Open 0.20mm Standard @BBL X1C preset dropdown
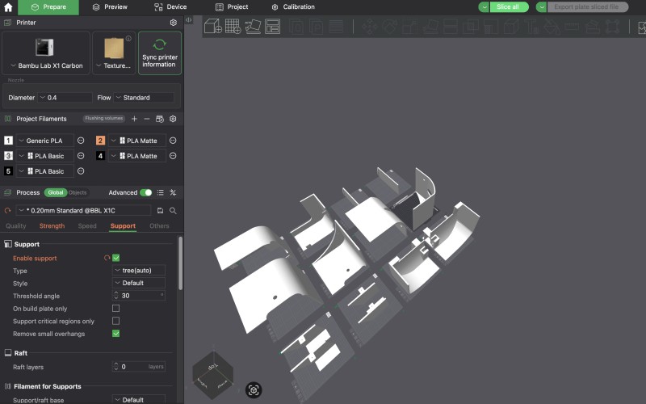Image resolution: width=646 pixels, height=404 pixels. click(x=84, y=211)
